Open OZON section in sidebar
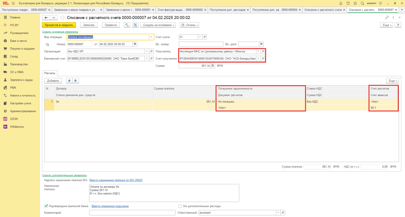Image resolution: width=405 pixels, height=217 pixels. coord(14,119)
